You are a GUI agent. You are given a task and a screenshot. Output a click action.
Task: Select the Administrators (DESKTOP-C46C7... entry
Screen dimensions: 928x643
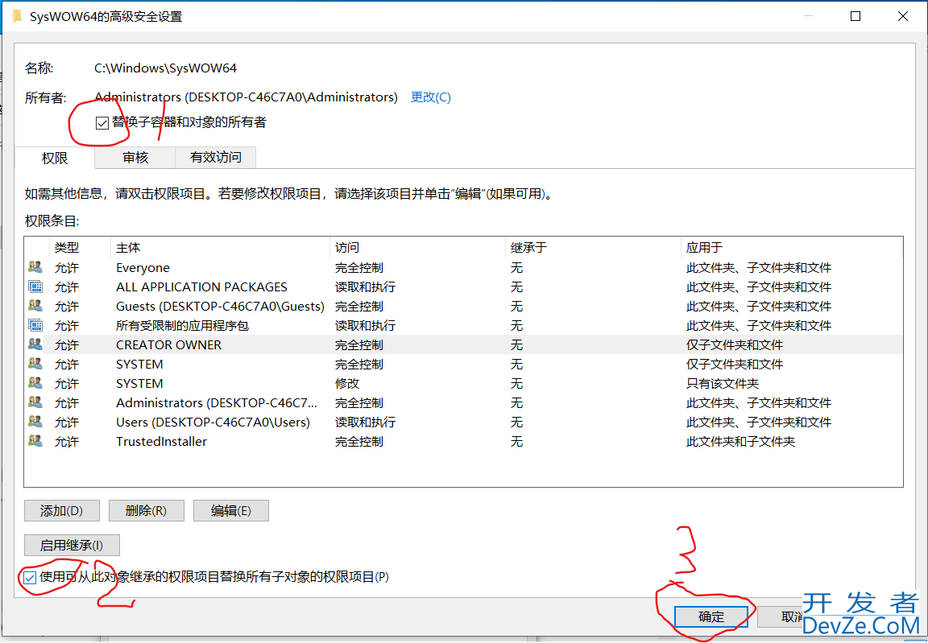463,402
